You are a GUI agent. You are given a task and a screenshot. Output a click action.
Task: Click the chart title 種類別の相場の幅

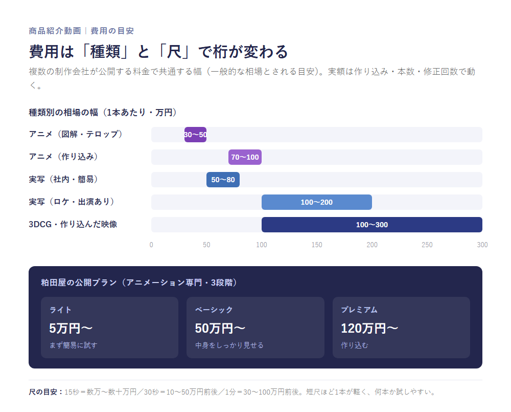(x=103, y=112)
